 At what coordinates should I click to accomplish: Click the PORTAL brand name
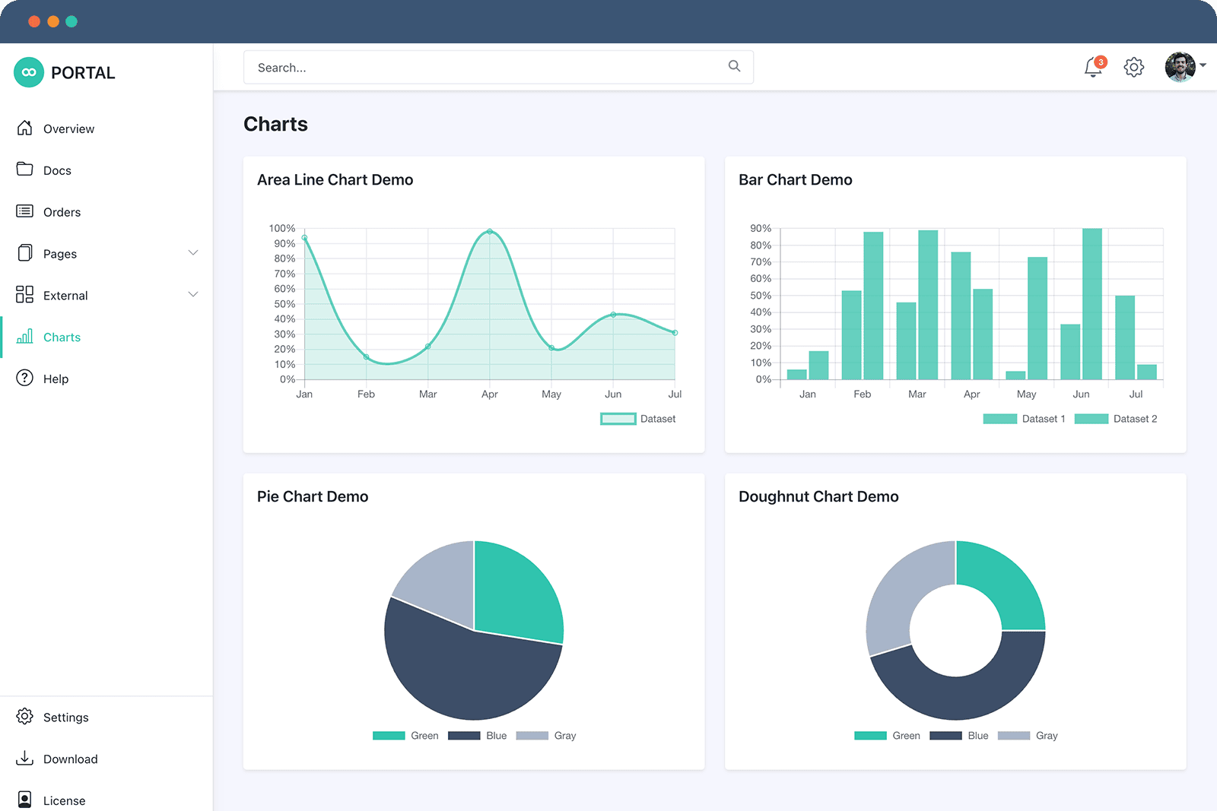[x=83, y=73]
